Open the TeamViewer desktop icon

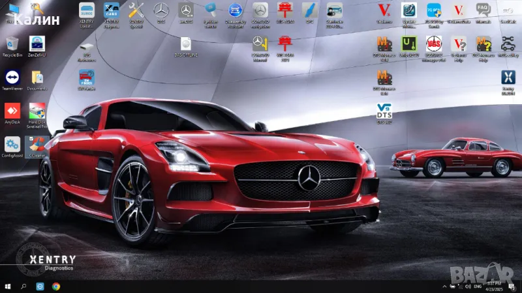[x=12, y=77]
